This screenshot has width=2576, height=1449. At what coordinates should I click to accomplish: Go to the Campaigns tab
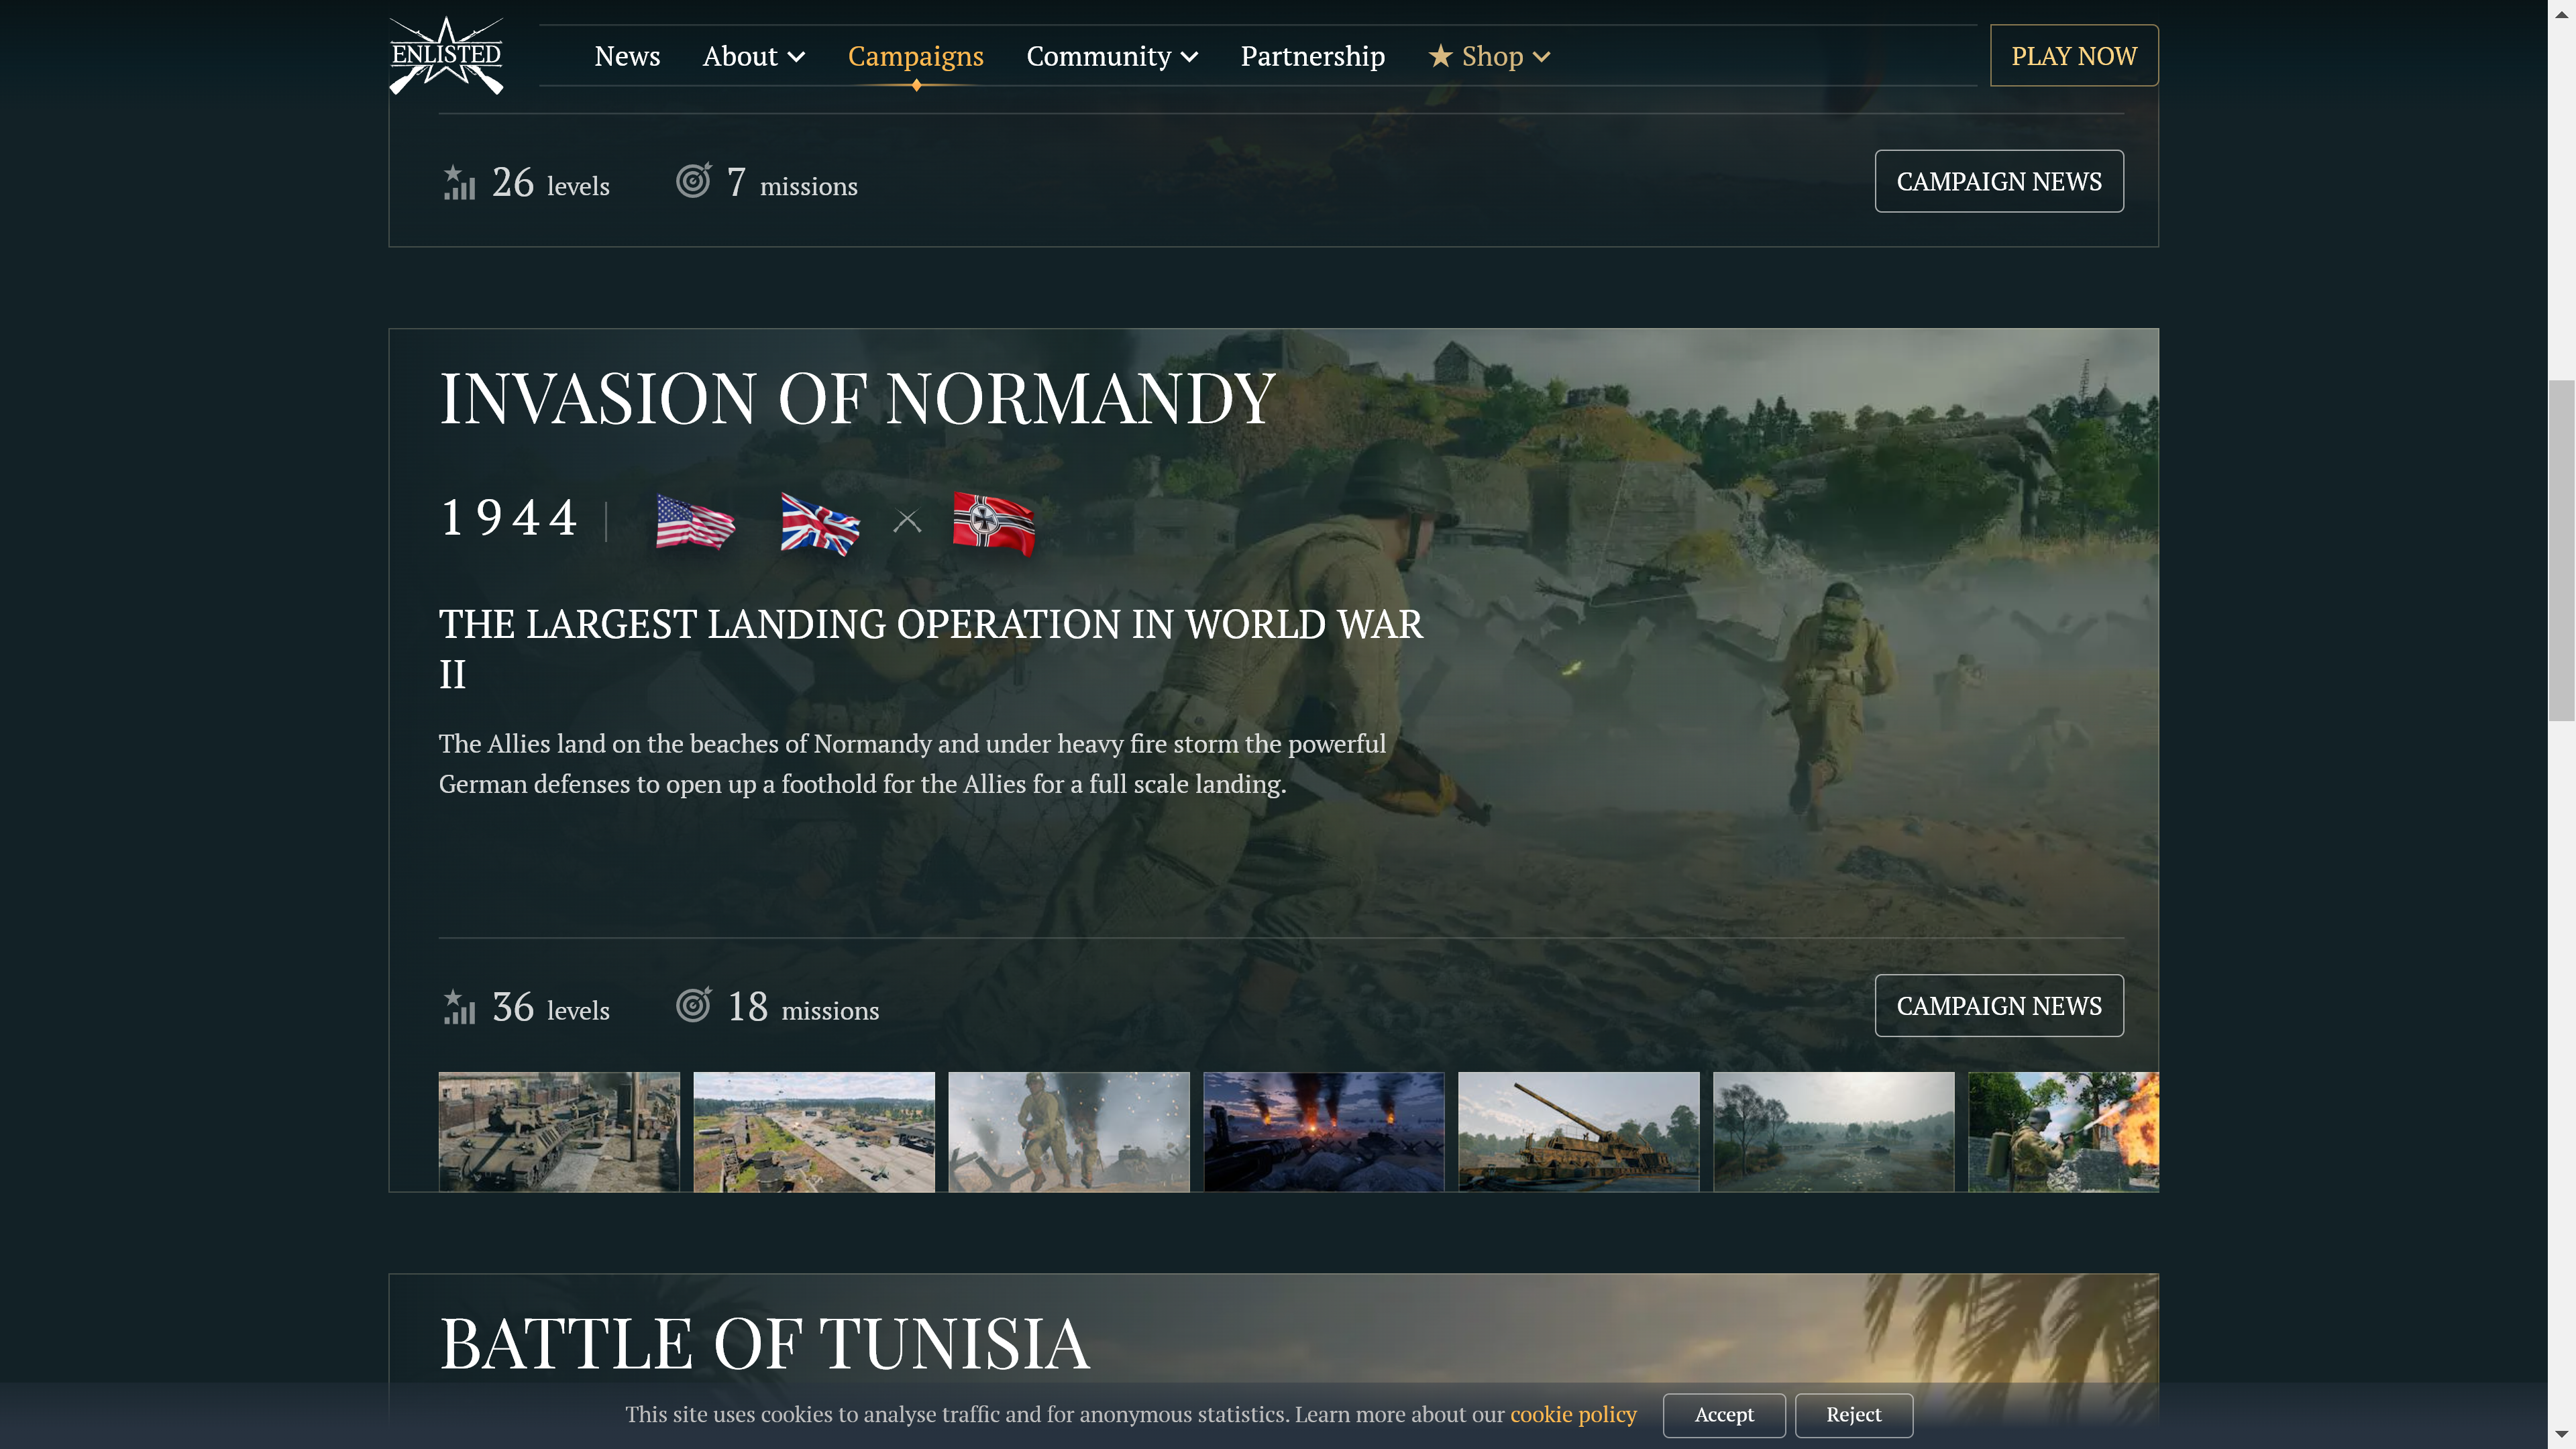915,56
